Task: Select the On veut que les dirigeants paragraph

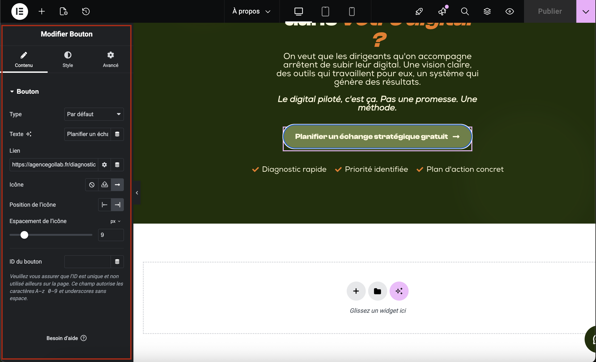Action: pos(377,69)
